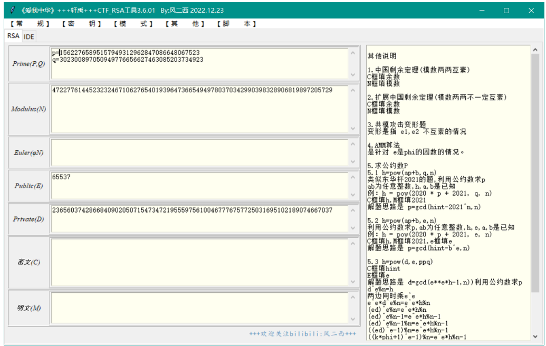Click down arrow of Prime field scrollbar
The height and width of the screenshot is (346, 546).
click(353, 75)
